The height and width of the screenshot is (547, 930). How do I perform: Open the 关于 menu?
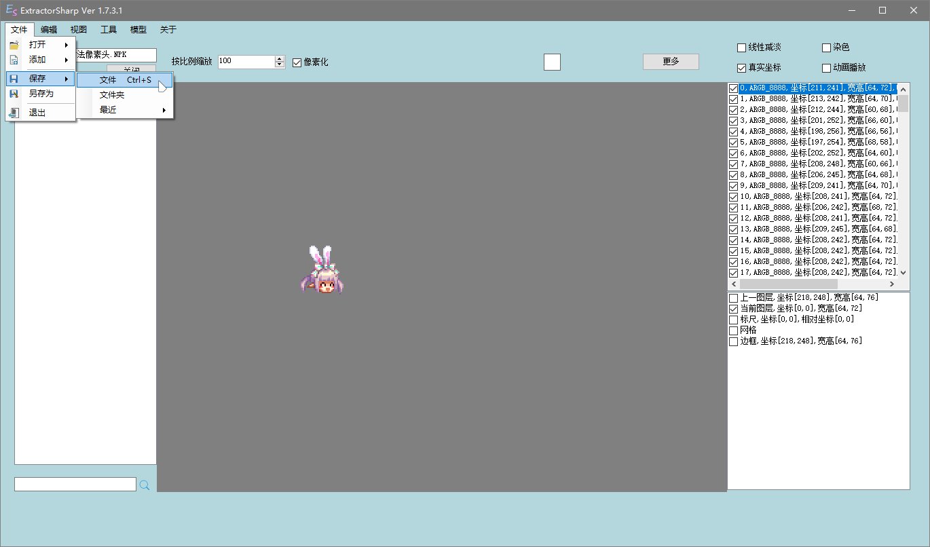pyautogui.click(x=168, y=29)
